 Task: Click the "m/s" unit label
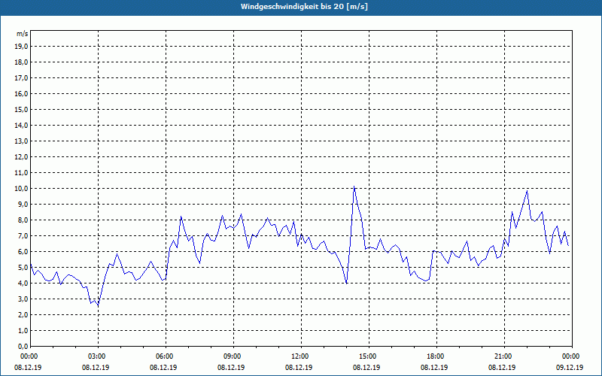[x=22, y=34]
